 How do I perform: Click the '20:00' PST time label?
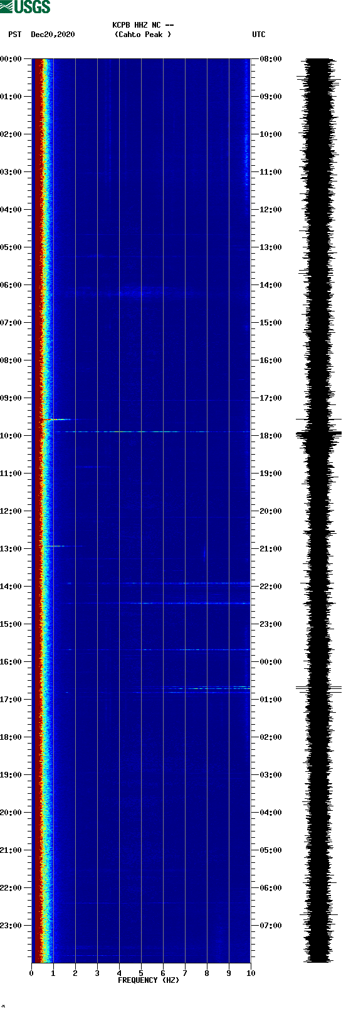(11, 813)
